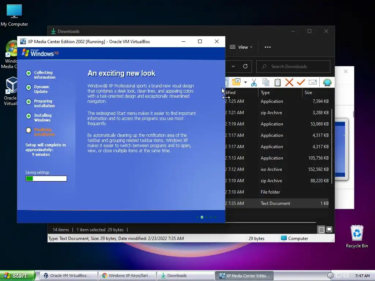Click the folder options toolbar icon
Screen dimensions: 375x281
coord(236,82)
